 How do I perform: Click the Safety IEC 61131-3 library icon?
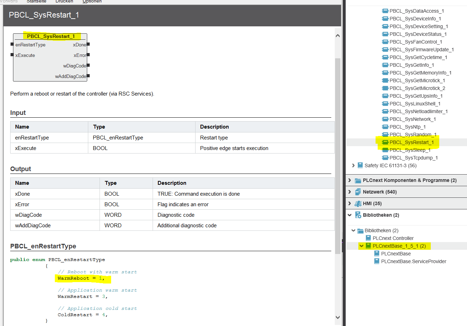pos(360,165)
